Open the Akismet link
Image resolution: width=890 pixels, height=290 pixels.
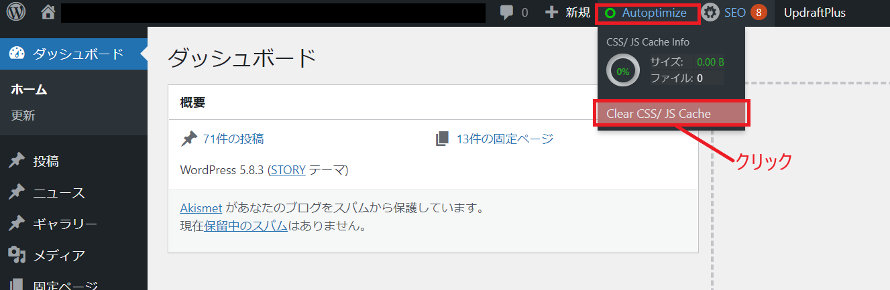(x=201, y=208)
